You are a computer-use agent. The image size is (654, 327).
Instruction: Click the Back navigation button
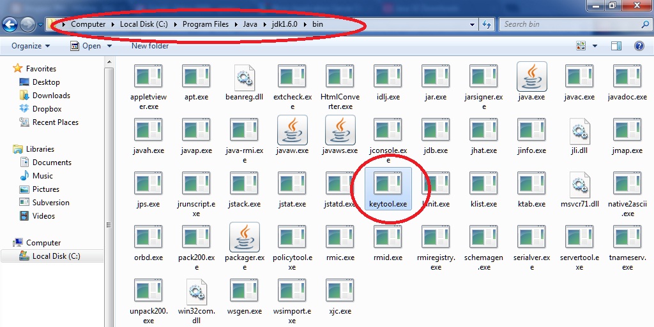point(10,25)
